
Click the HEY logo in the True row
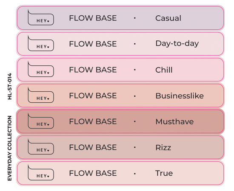(x=41, y=173)
